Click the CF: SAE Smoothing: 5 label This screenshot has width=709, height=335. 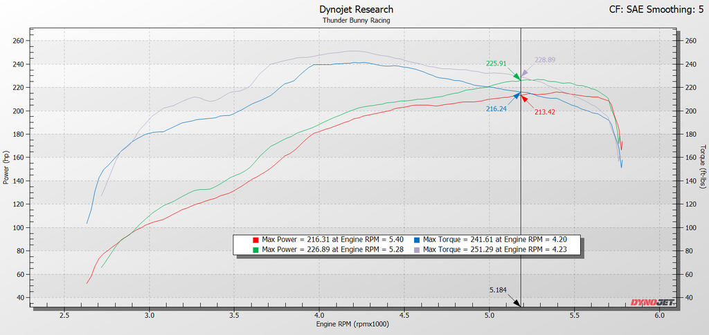(x=656, y=8)
